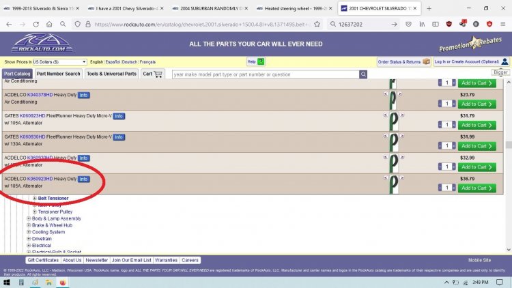The image size is (512, 288).
Task: Open the GATES K060923HD part number link
Action: (32, 116)
